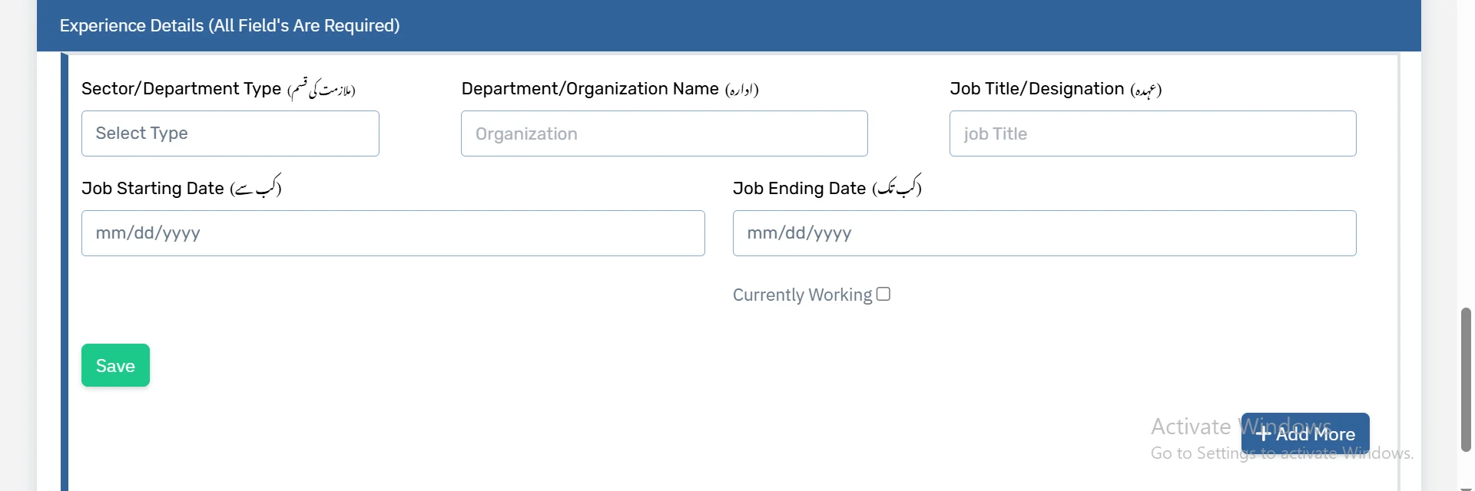Click the plus icon on Add More button
Image resolution: width=1475 pixels, height=491 pixels.
[1264, 433]
